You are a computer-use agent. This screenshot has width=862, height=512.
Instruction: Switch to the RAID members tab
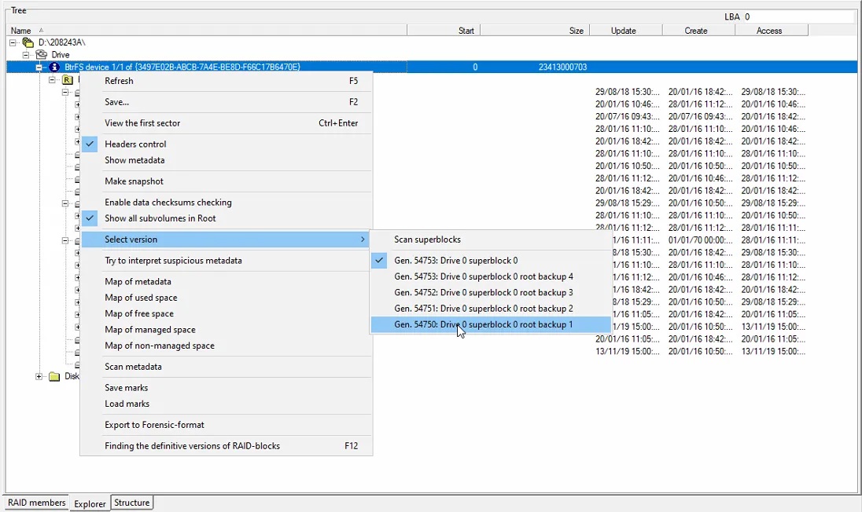36,503
